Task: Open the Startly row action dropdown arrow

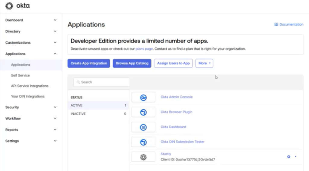Action: click(x=295, y=157)
